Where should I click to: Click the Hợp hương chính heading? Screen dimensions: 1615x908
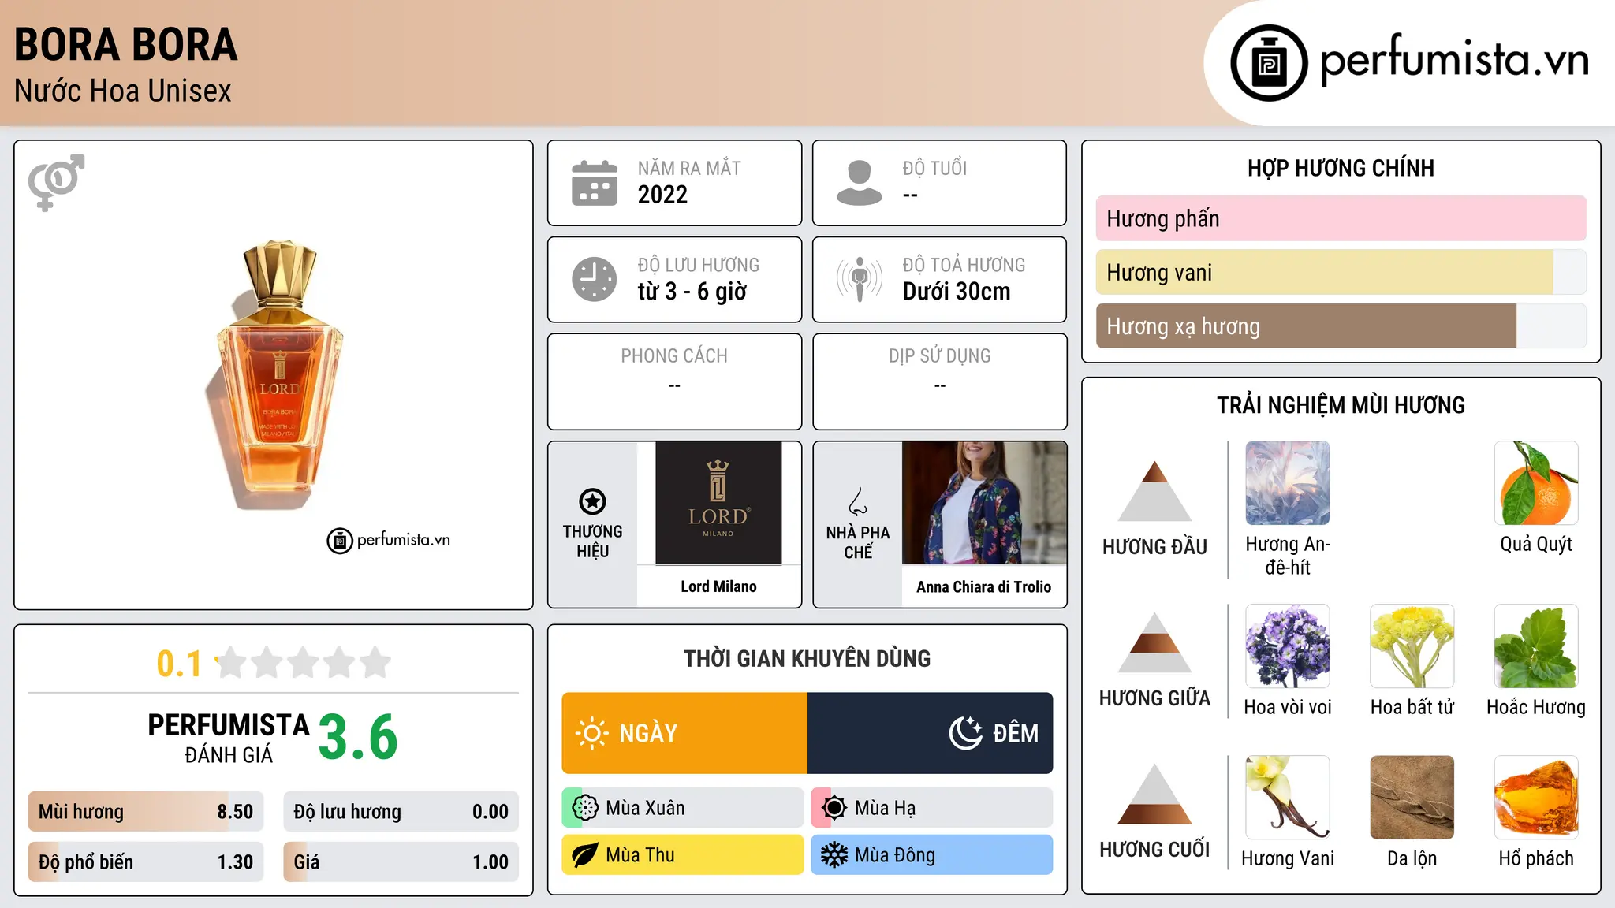[x=1341, y=169]
